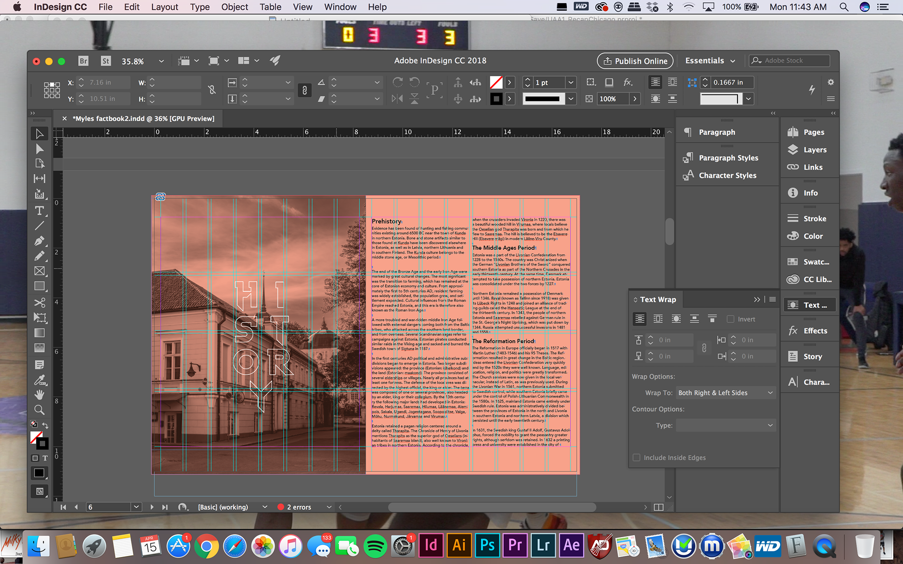The image size is (903, 564).
Task: Select the Scissors tool
Action: click(40, 302)
